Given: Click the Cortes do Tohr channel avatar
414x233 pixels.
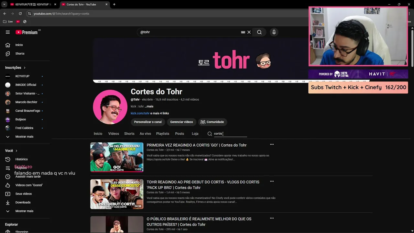Looking at the screenshot, I should click(110, 107).
